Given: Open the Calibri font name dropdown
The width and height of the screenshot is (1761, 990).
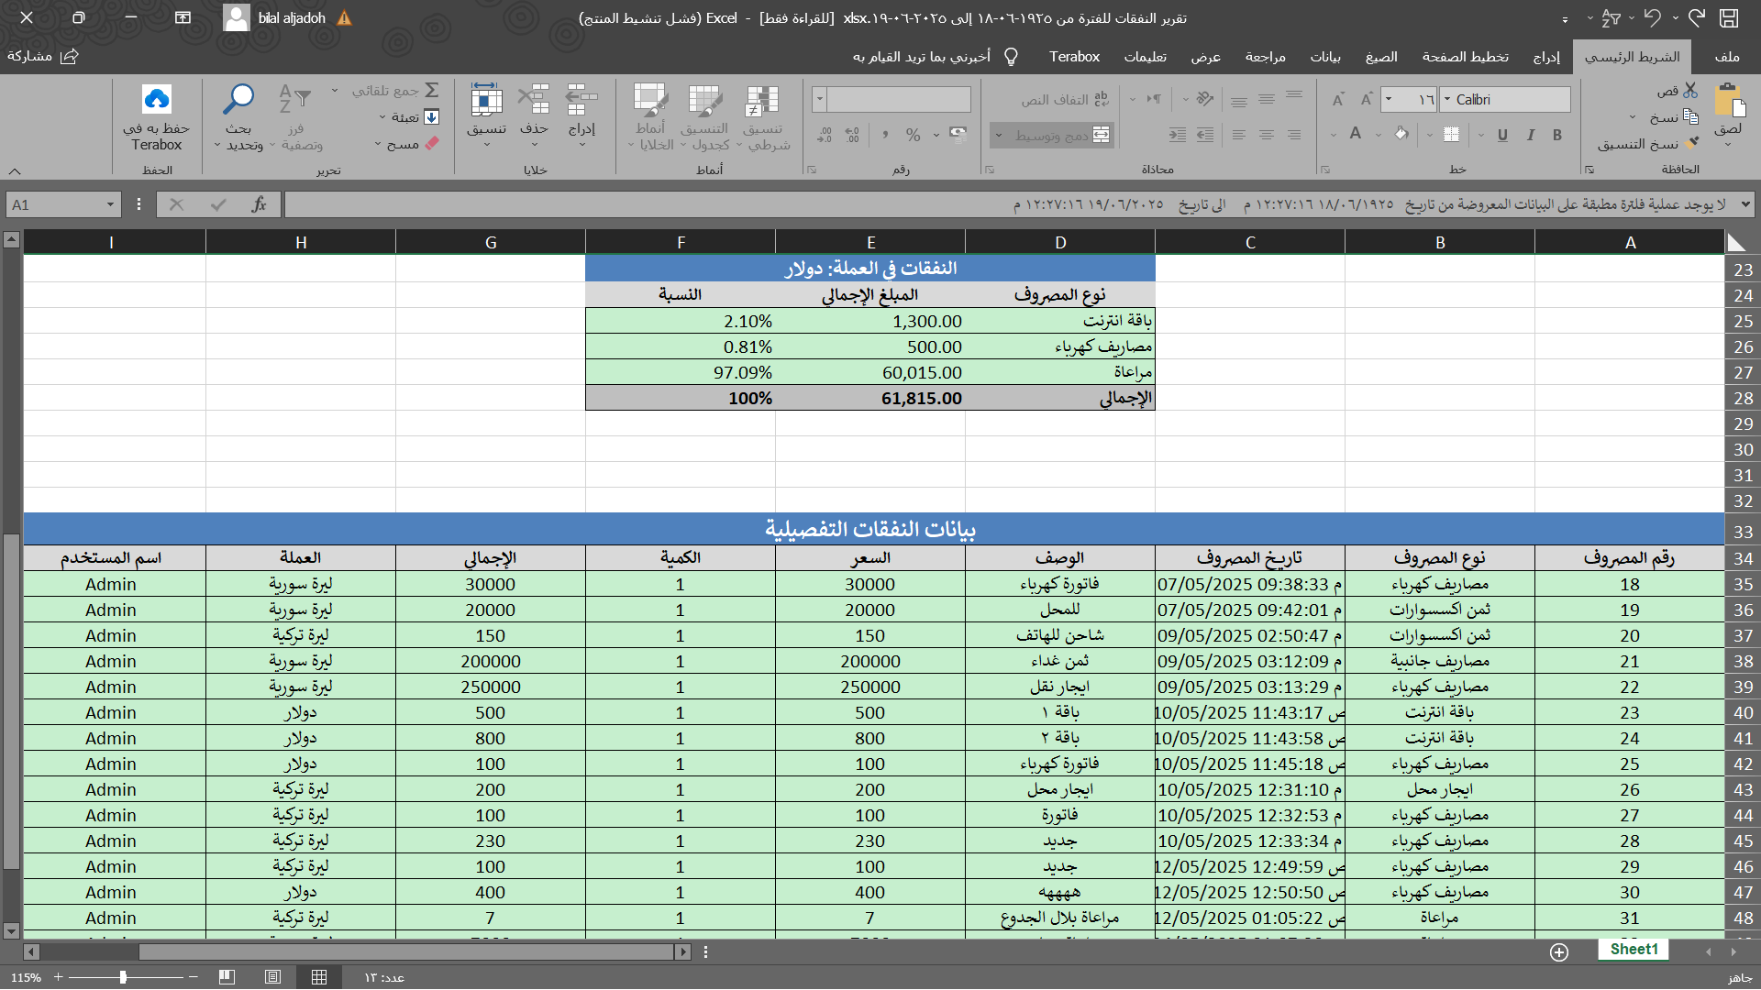Looking at the screenshot, I should click(1447, 99).
